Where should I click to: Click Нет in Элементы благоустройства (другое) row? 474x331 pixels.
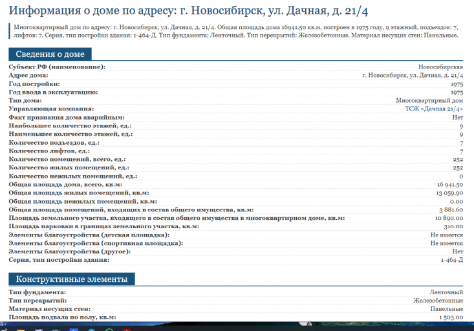(458, 251)
